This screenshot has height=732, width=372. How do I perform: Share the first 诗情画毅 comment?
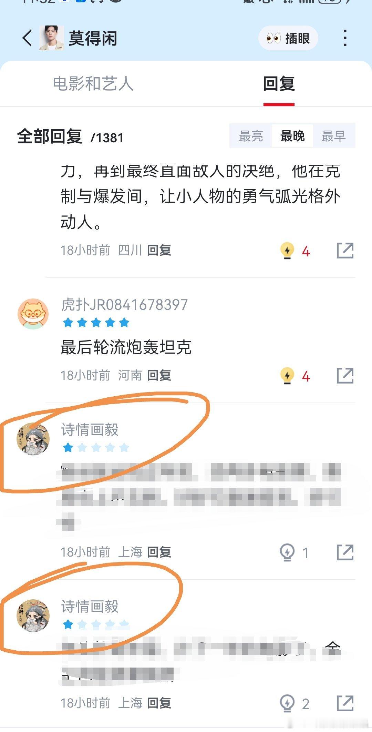point(345,552)
